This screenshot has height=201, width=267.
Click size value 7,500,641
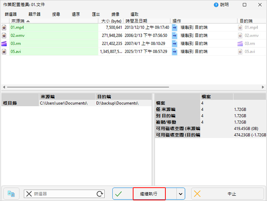coord(114,27)
